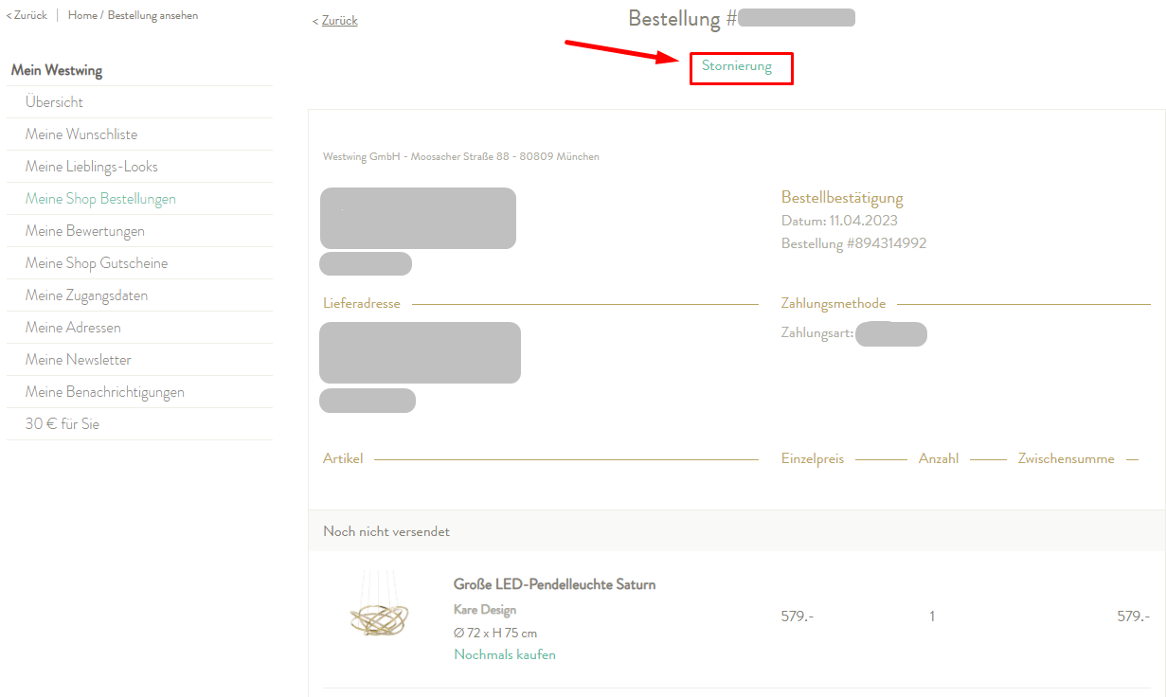Select Meine Zugangsdaten

[x=86, y=295]
